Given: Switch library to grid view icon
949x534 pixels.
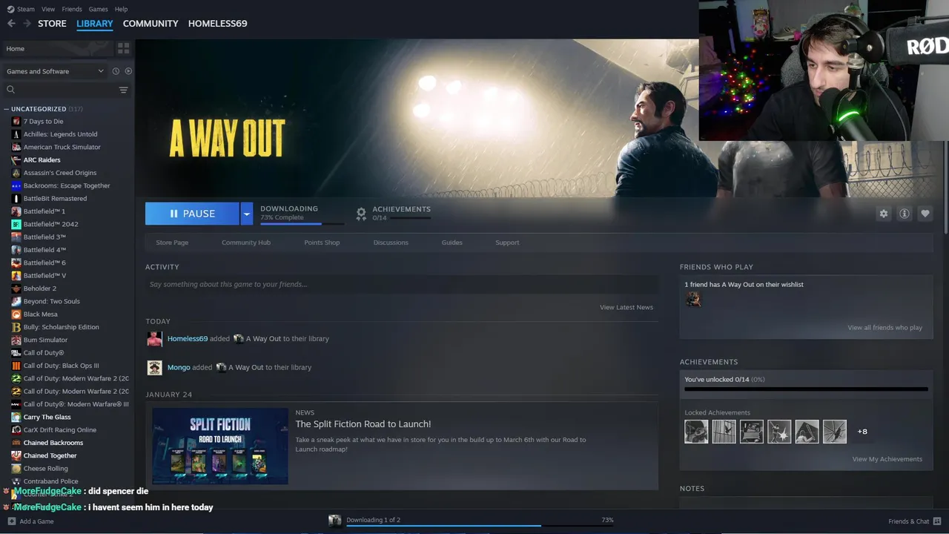Looking at the screenshot, I should [x=123, y=48].
